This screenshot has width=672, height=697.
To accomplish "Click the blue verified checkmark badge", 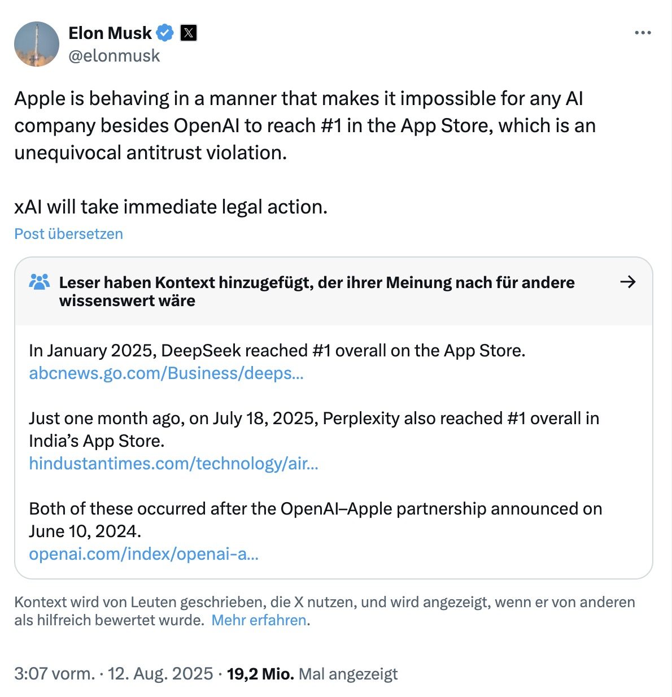I will pyautogui.click(x=164, y=33).
